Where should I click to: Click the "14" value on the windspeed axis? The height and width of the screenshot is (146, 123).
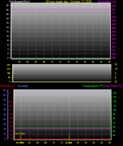(7, 27)
